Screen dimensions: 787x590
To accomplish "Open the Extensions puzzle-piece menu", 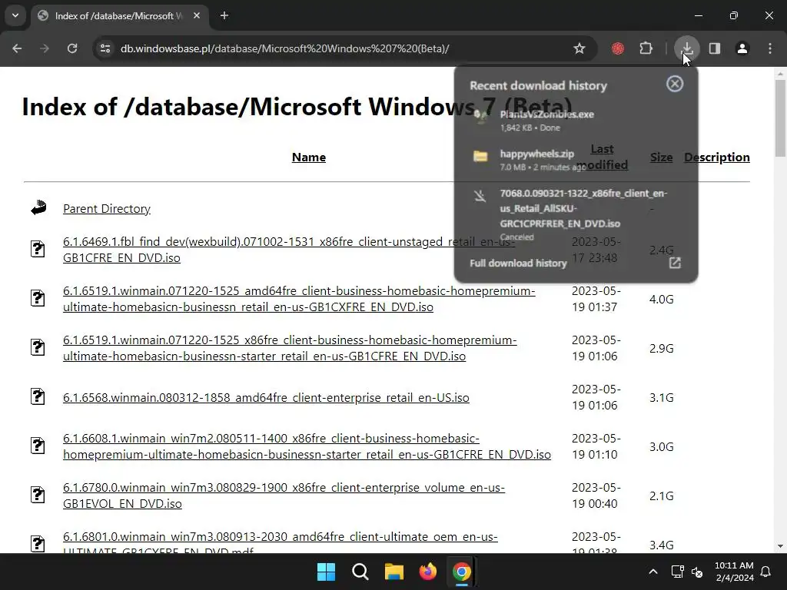I will coord(646,48).
